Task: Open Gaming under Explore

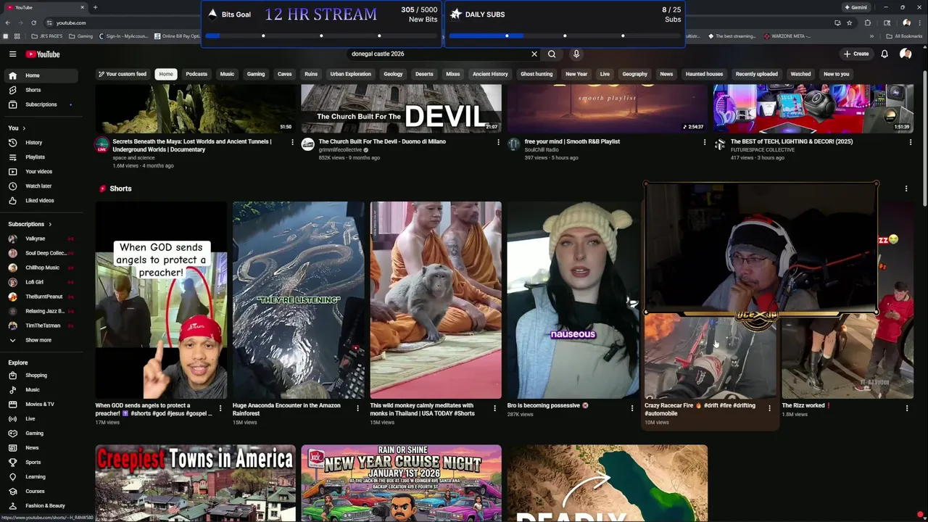Action: tap(41, 434)
